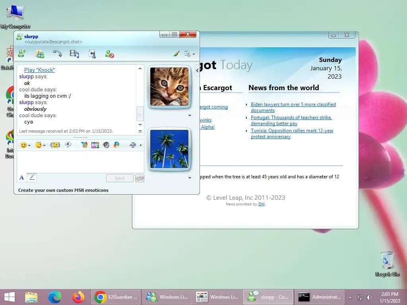Choose a chat background grid icon
The height and width of the screenshot is (305, 407).
pyautogui.click(x=95, y=145)
